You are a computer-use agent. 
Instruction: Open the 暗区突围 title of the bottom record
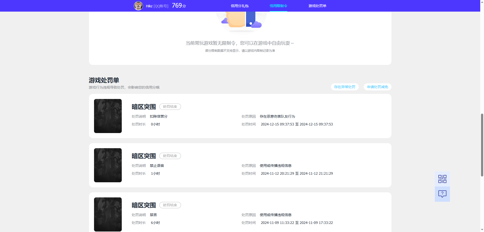click(x=143, y=205)
